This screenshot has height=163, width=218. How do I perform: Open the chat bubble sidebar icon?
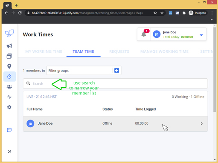pos(9,130)
